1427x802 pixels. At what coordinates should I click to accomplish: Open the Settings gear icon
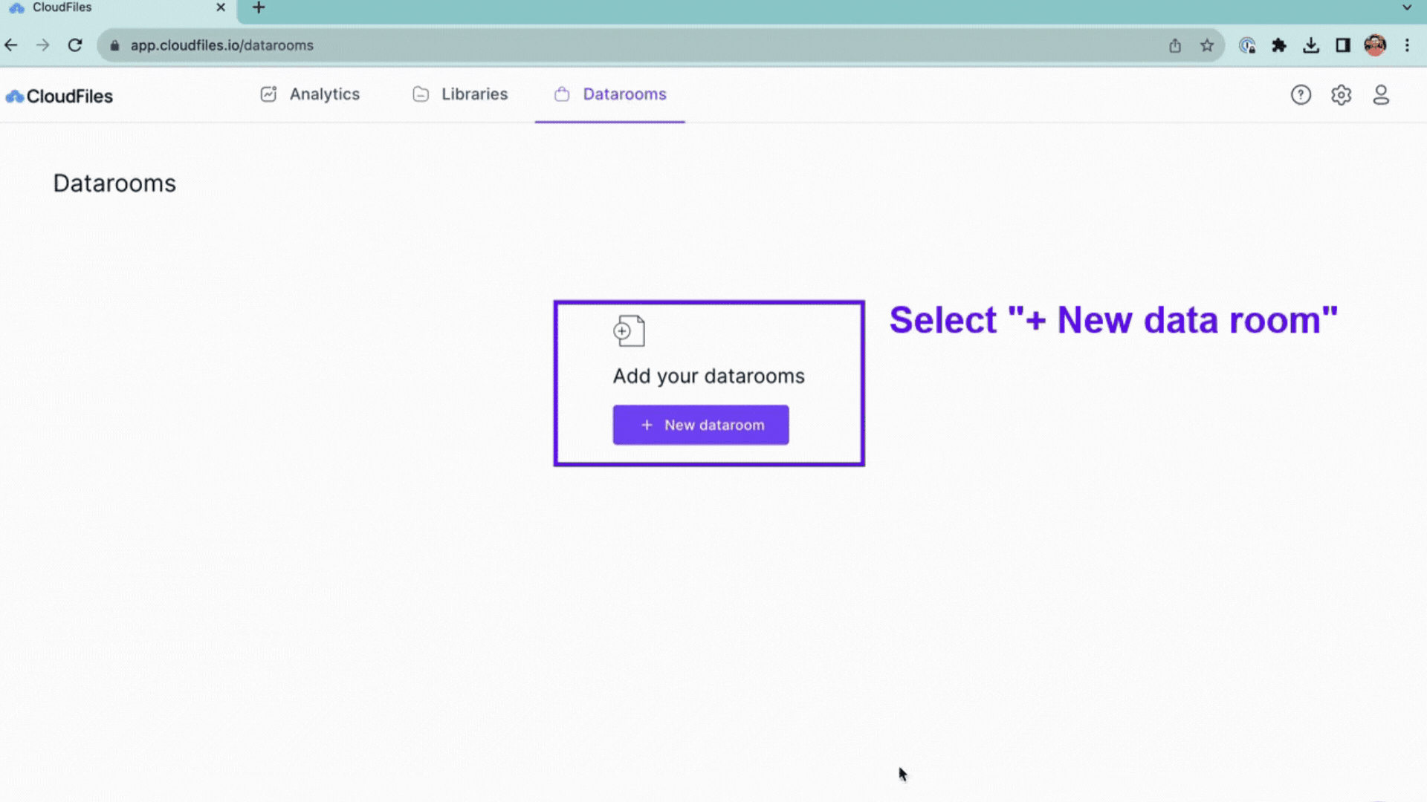[1341, 94]
